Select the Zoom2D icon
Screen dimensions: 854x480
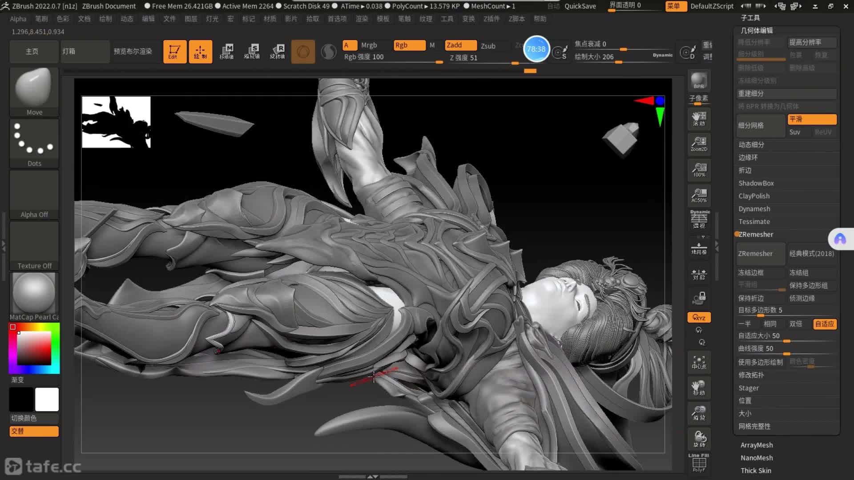point(699,144)
